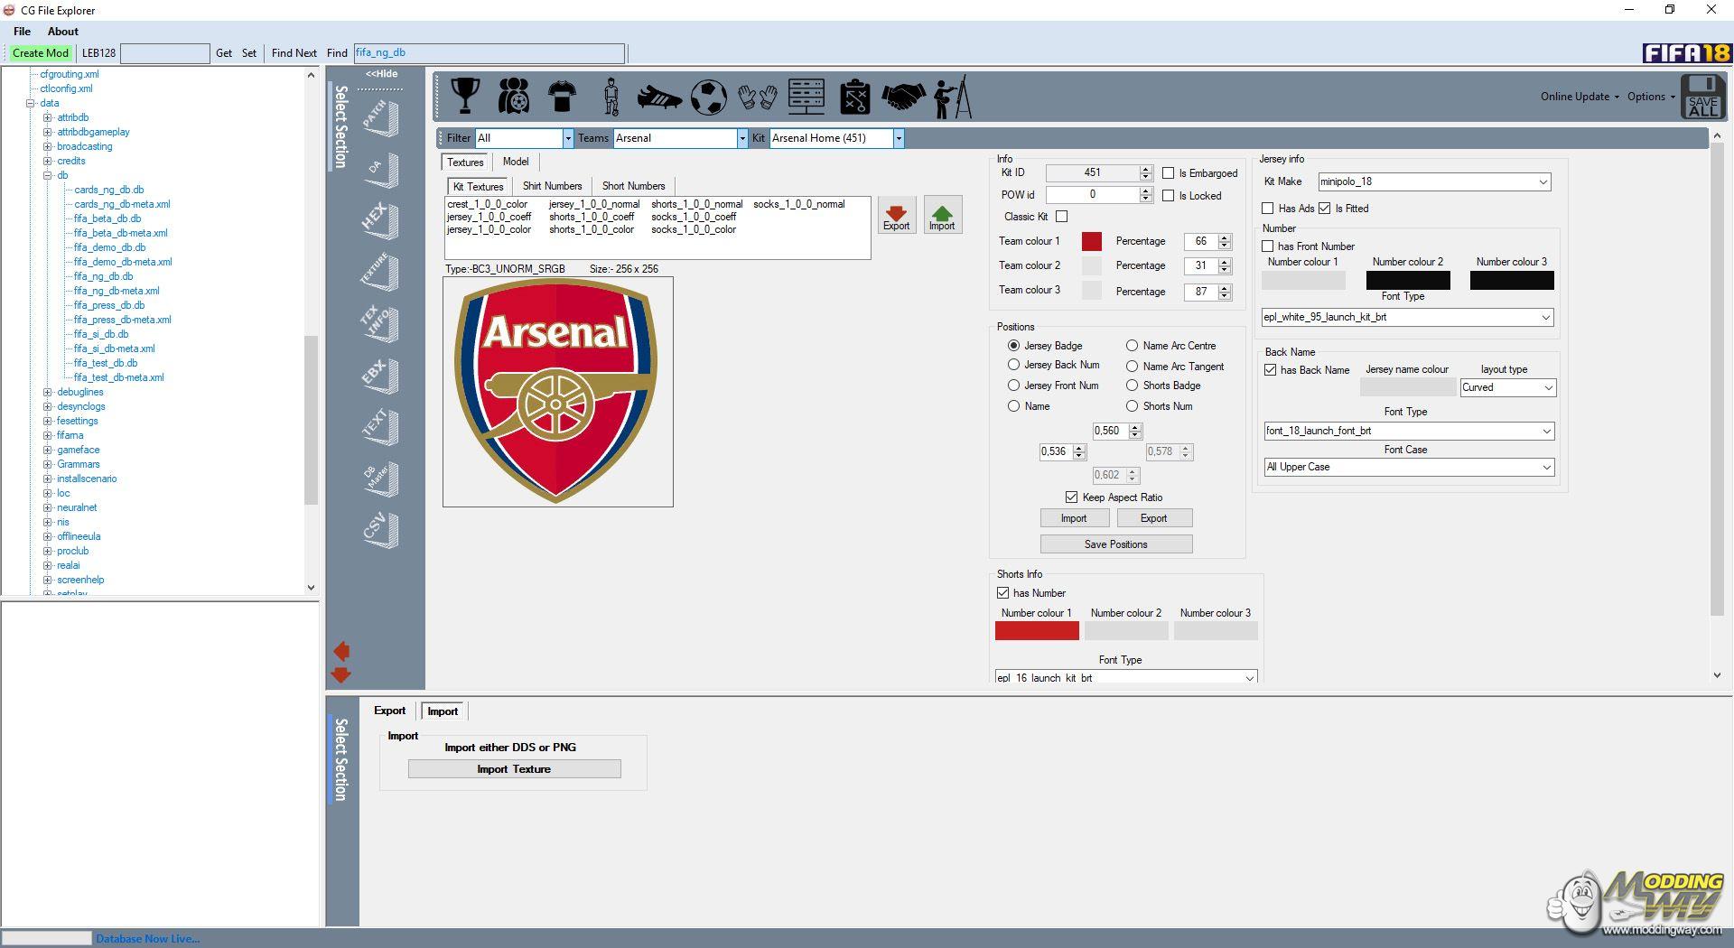Collapse the db tree folder
Image resolution: width=1734 pixels, height=948 pixels.
pyautogui.click(x=48, y=175)
